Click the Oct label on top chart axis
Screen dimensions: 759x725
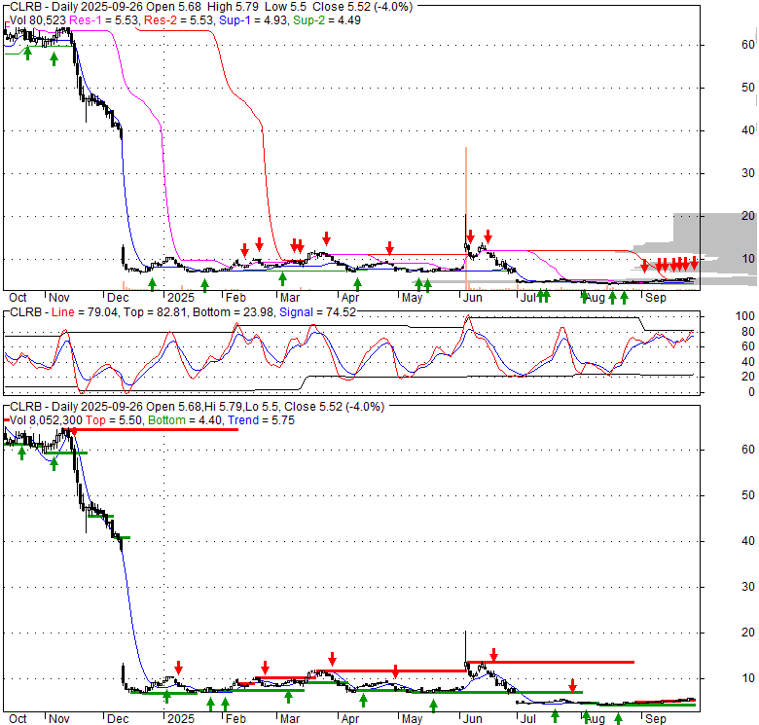click(18, 298)
